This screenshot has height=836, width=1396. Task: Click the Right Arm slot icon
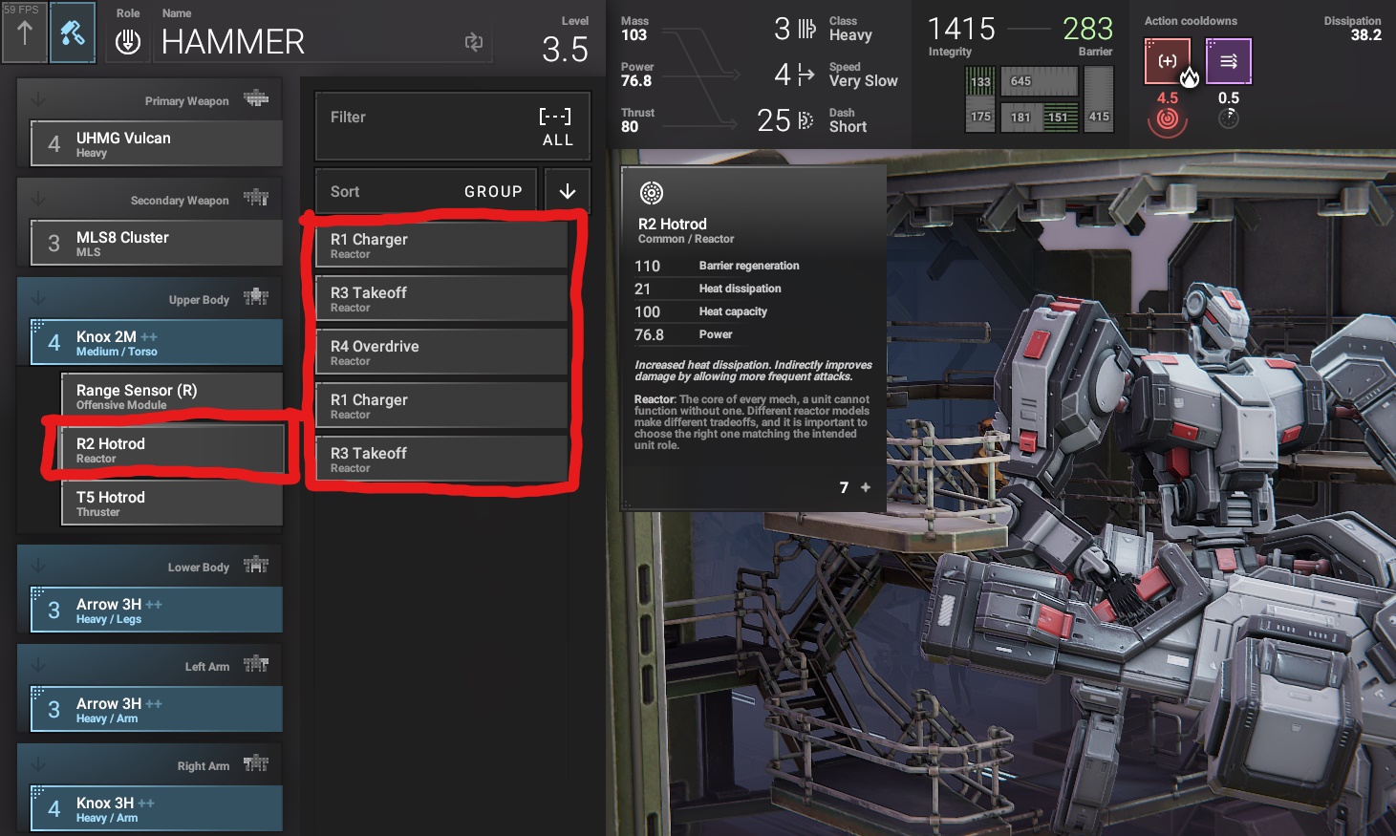[256, 763]
